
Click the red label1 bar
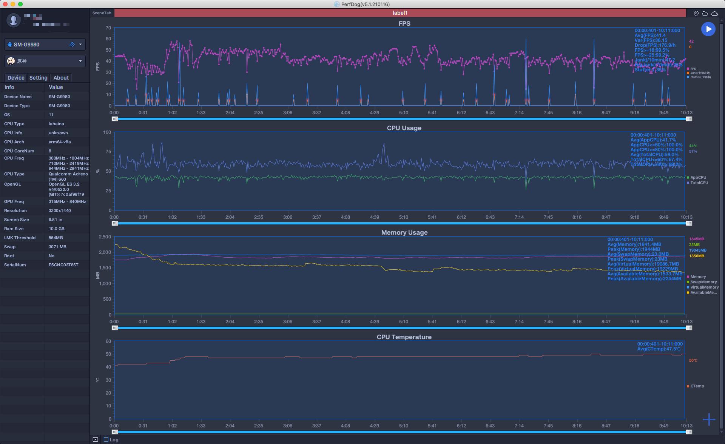pos(400,13)
